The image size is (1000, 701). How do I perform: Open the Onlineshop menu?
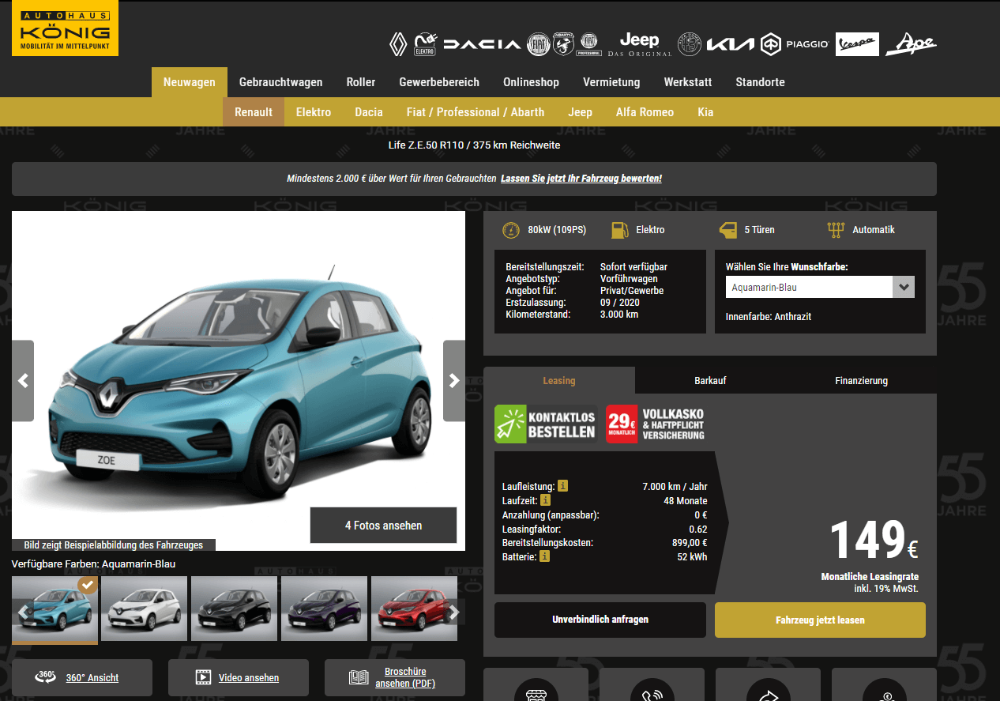click(531, 82)
